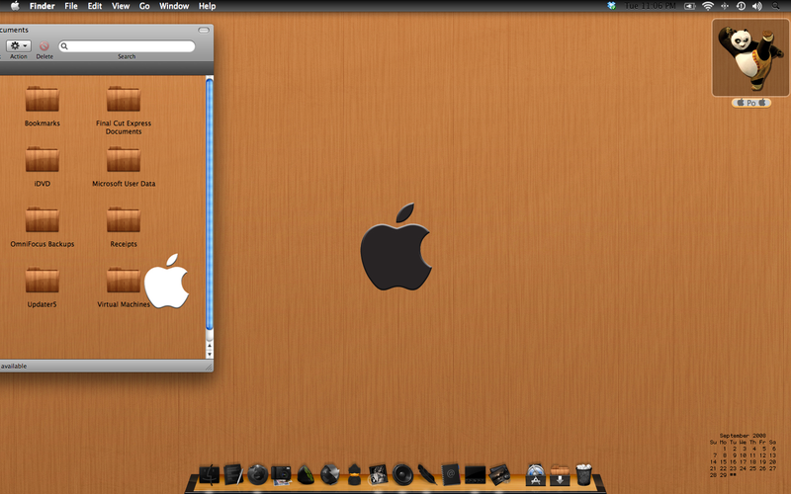Launch the black monitor screen dock icon
Viewport: 791px width, 494px height.
click(x=476, y=475)
